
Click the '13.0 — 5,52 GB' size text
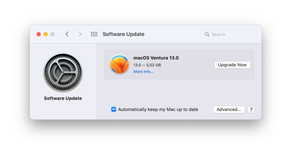click(147, 65)
